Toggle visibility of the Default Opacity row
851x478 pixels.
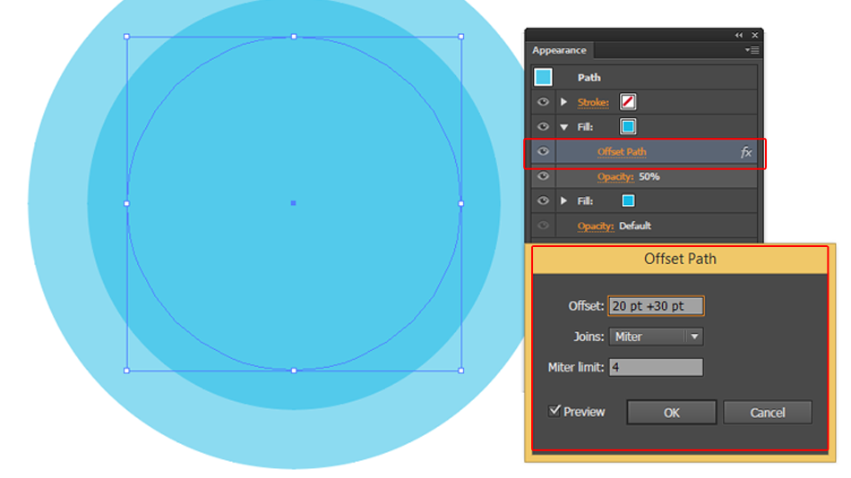543,226
